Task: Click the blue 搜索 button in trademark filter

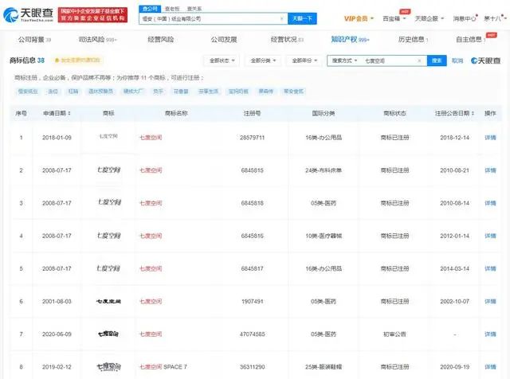Action: click(x=437, y=61)
